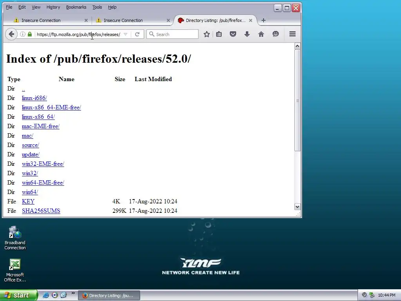Bookmark this page with the star icon
This screenshot has height=301, width=401.
click(207, 34)
